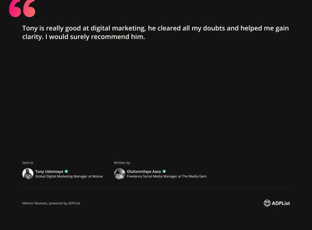This screenshot has height=230, width=312.
Task: Click the flag icon beside Olufunmilayo Aasa
Action: 164,171
